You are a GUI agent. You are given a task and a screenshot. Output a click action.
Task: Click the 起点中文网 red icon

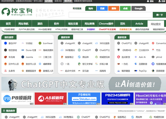pos(62,71)
